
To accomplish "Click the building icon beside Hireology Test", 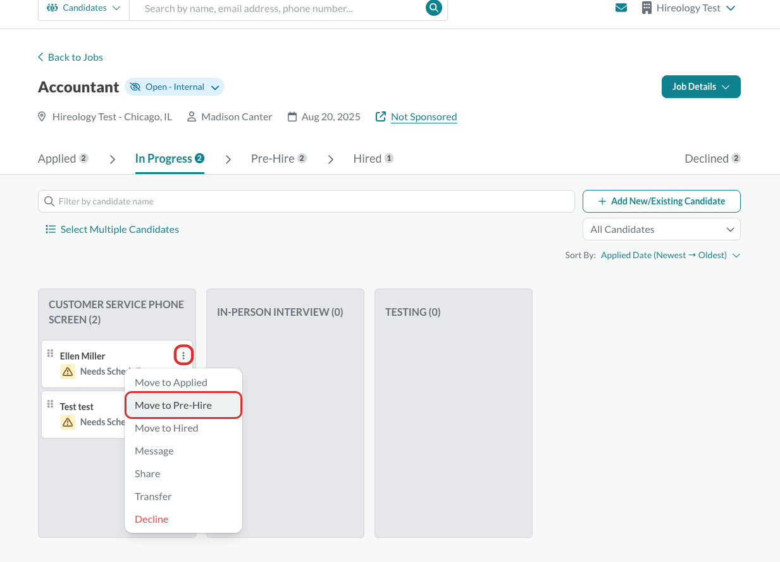I will [x=647, y=8].
